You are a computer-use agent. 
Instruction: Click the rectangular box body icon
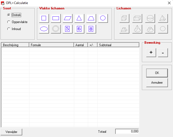(x=137, y=18)
